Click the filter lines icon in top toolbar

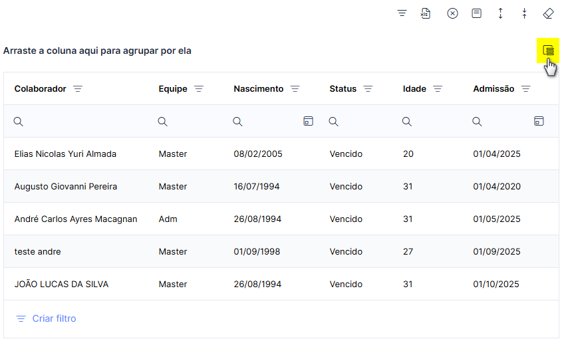click(x=402, y=13)
